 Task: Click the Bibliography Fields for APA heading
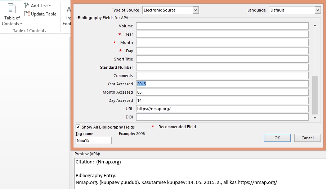pyautogui.click(x=103, y=18)
